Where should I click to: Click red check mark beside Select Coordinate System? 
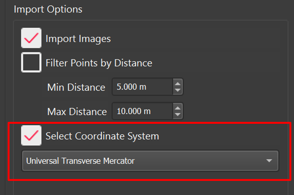pos(31,136)
